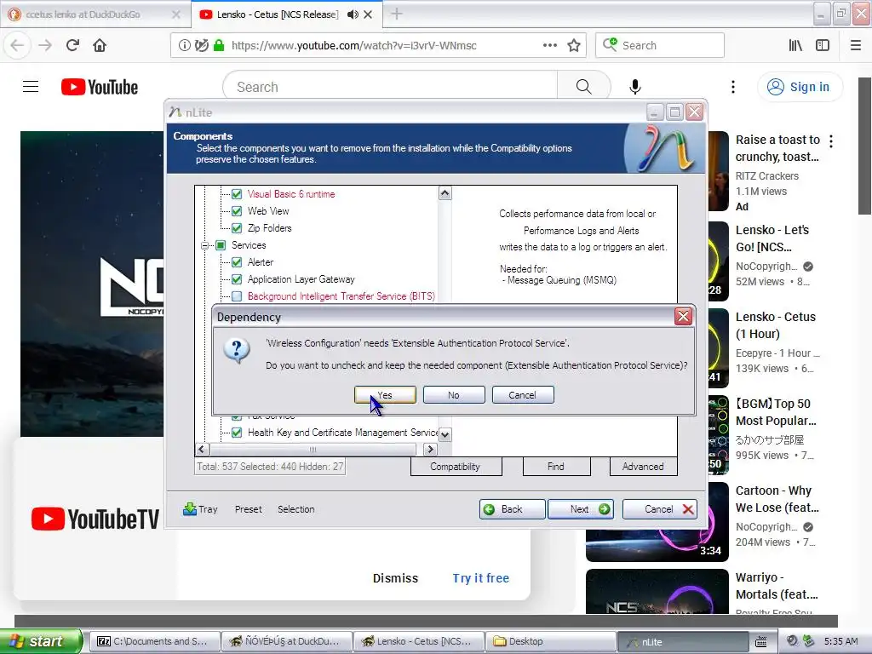Click the green padlock security icon
Screen dimensions: 872x654
[219, 45]
